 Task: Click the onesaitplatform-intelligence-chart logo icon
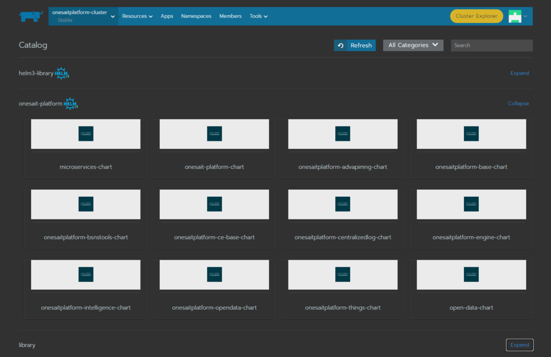pos(86,275)
